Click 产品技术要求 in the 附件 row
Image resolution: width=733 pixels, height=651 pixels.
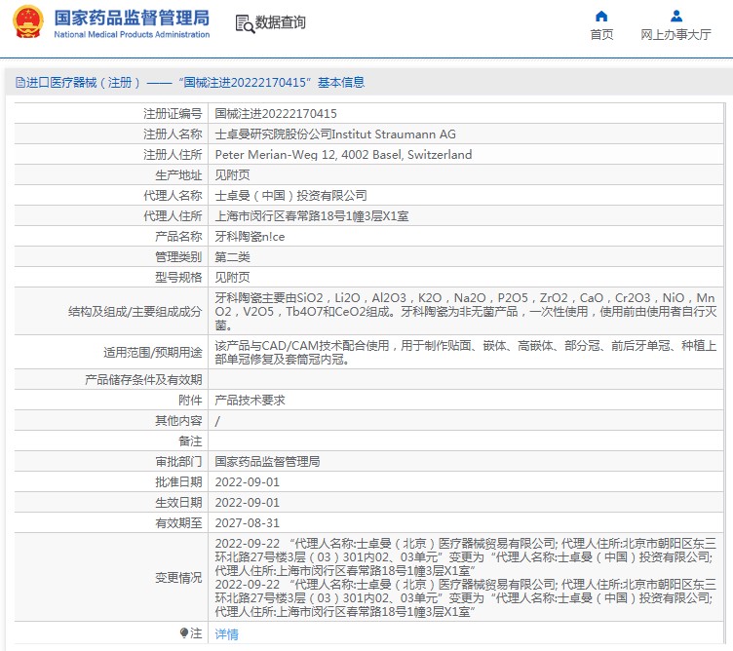point(251,401)
